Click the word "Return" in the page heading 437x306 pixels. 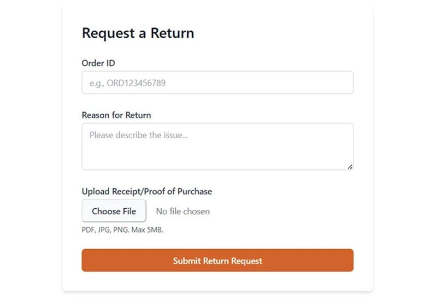pyautogui.click(x=172, y=33)
